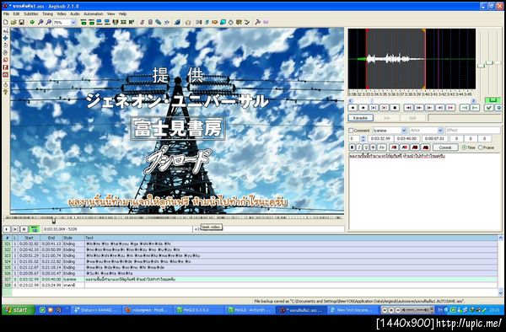Cycle tag hiding mode icon
This screenshot has width=506, height=332.
266,22
